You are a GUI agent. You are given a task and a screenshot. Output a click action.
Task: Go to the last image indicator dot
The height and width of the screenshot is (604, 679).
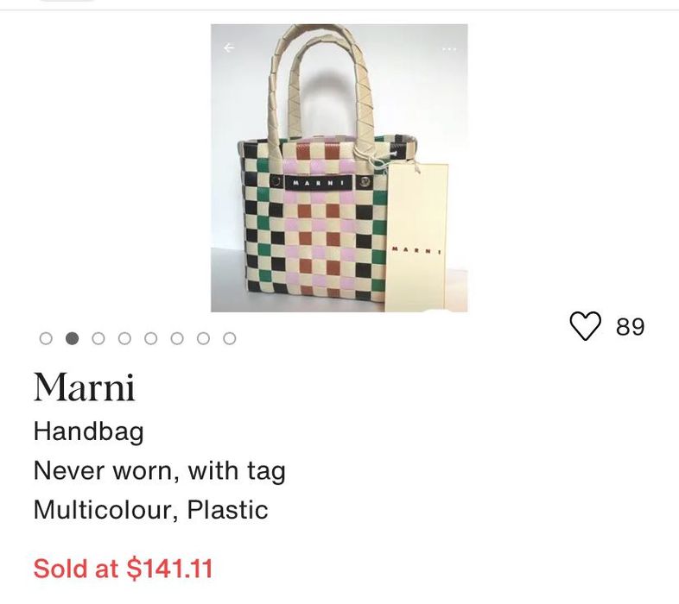[229, 339]
